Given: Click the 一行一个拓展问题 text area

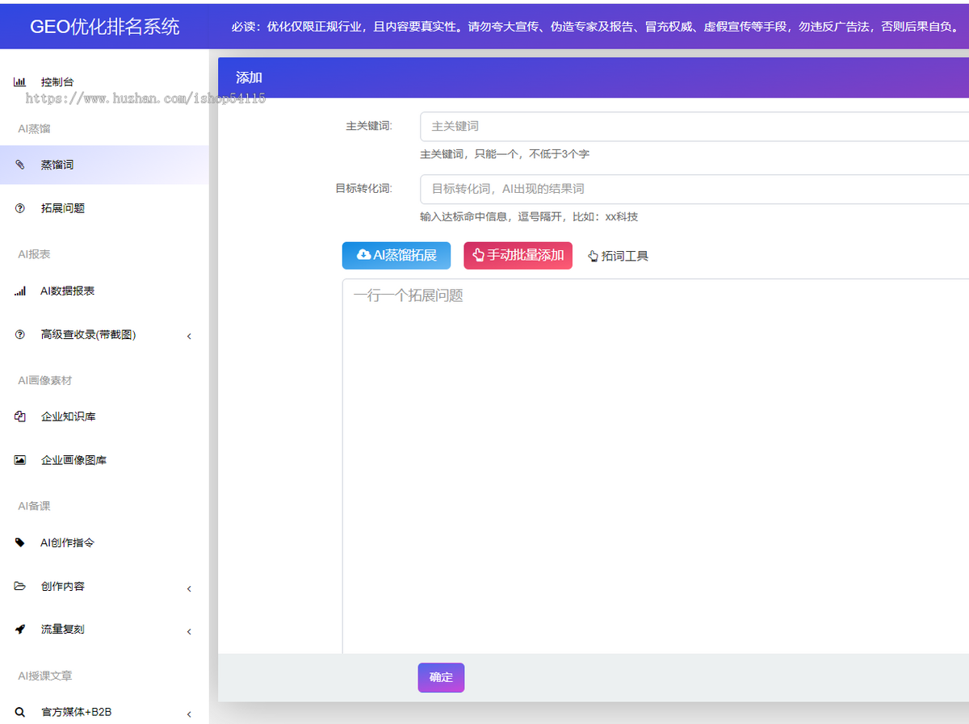Looking at the screenshot, I should click(656, 467).
